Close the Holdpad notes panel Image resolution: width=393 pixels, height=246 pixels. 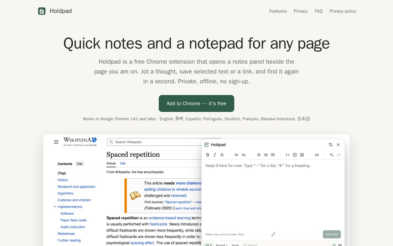tap(338, 145)
